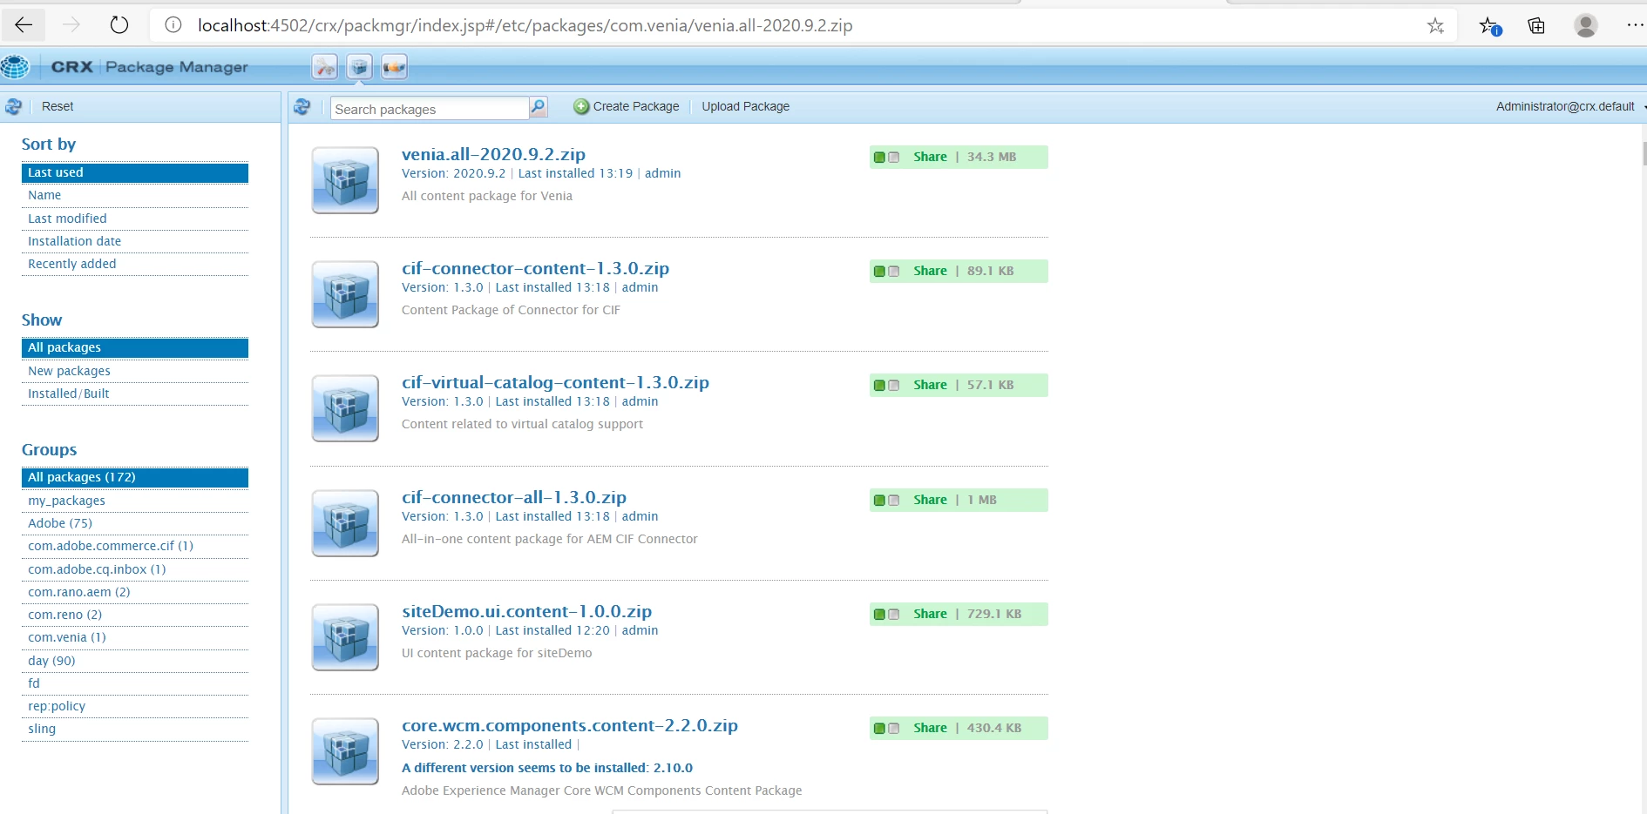Click in the Search packages field
Image resolution: width=1647 pixels, height=814 pixels.
pos(430,108)
